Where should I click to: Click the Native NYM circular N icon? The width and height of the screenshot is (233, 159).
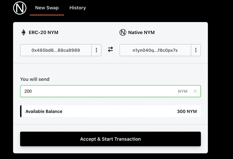pyautogui.click(x=123, y=33)
